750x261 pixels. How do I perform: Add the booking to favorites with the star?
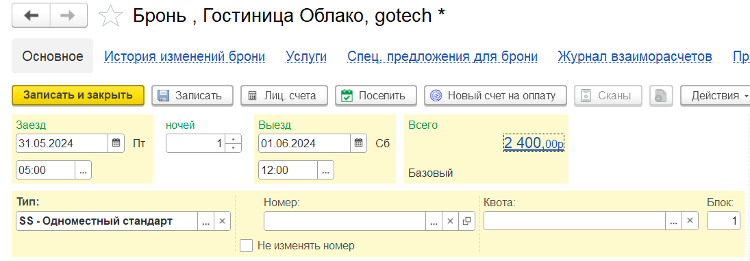[x=110, y=16]
